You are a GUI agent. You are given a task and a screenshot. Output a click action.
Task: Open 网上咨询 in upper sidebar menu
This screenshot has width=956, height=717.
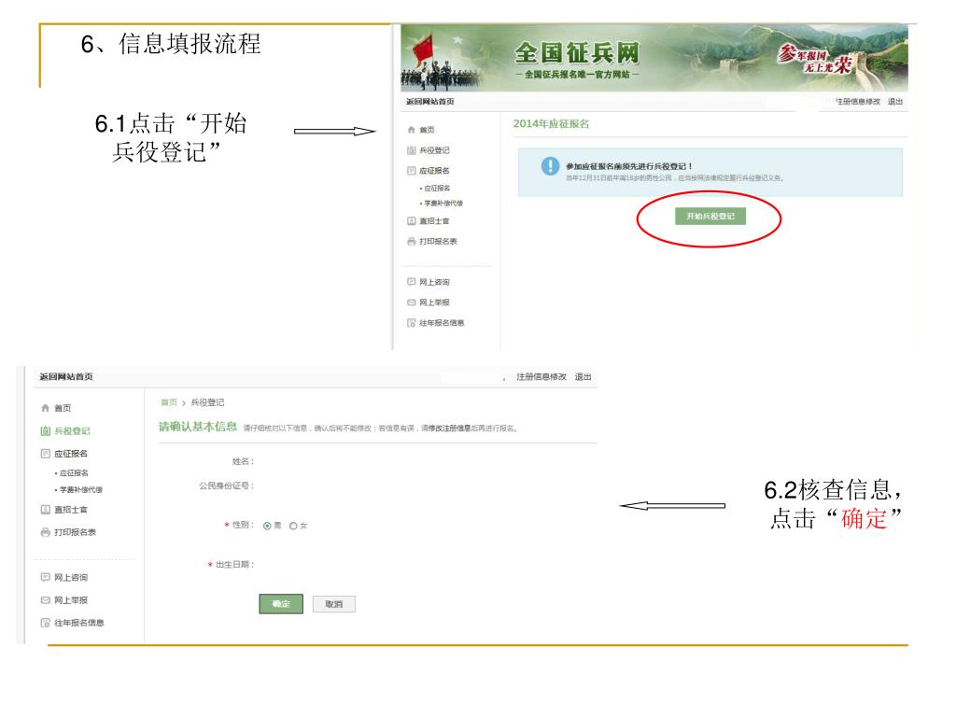pos(434,282)
